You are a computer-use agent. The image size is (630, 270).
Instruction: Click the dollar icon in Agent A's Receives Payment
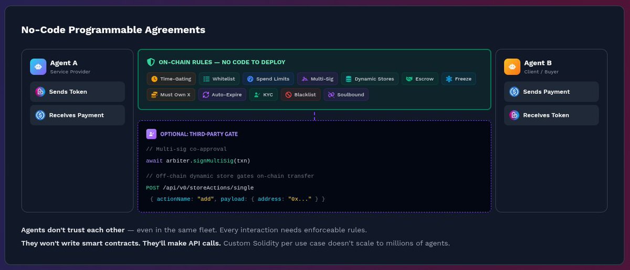40,115
